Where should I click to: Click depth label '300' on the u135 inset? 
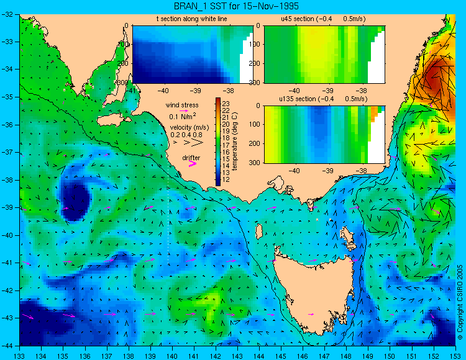[x=254, y=163]
